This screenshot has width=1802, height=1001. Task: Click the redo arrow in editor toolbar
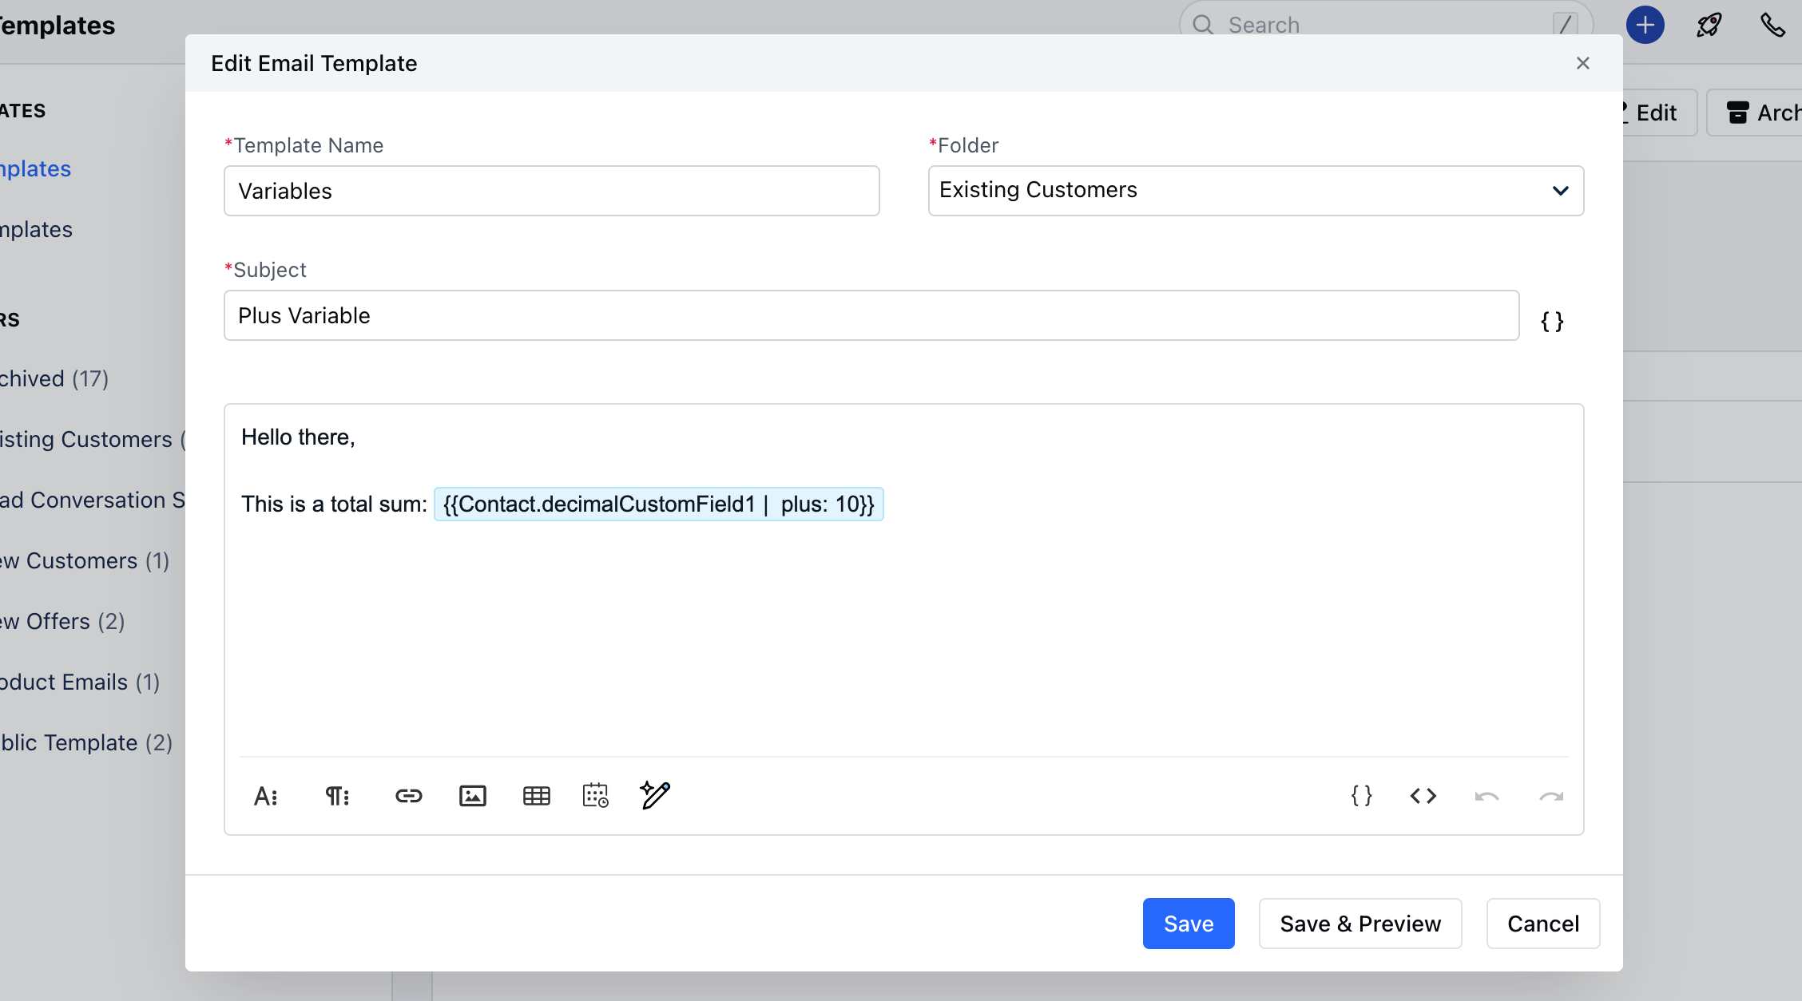(x=1550, y=797)
